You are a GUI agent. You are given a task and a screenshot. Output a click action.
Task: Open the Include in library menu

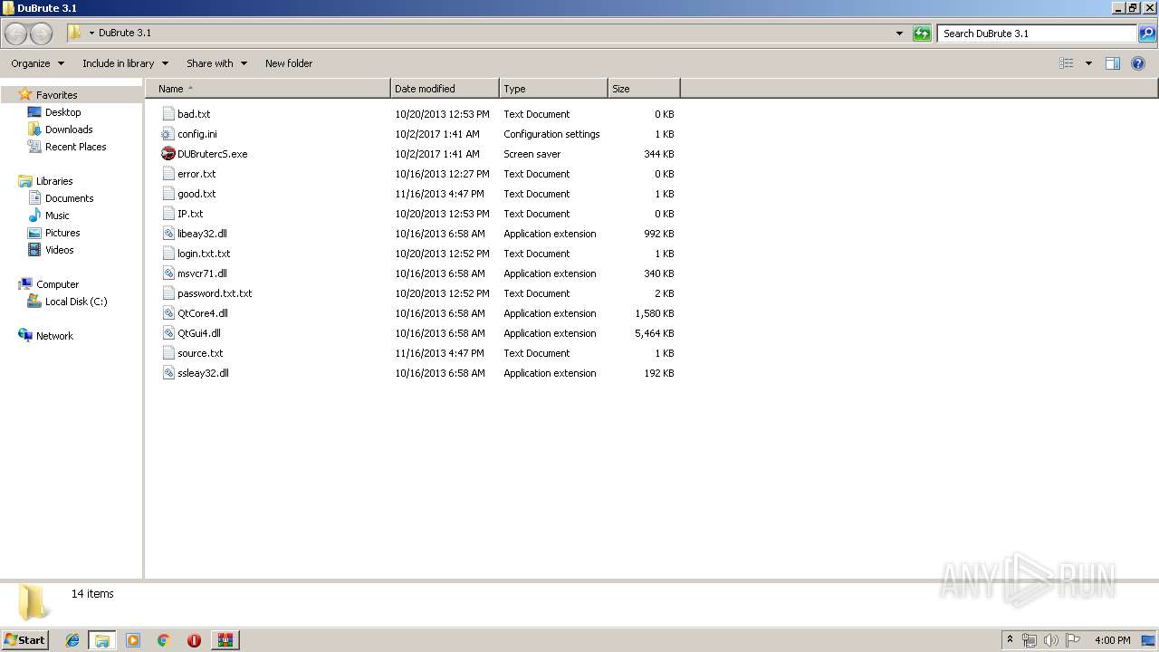coord(126,63)
